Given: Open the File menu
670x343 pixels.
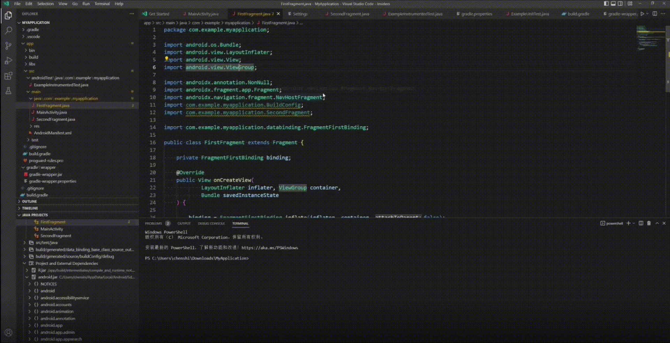Looking at the screenshot, I should [x=17, y=3].
